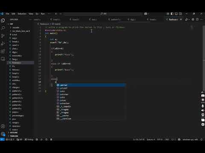Split the editor to the right
Screen dimensions: 205x153
pyautogui.click(x=197, y=20)
